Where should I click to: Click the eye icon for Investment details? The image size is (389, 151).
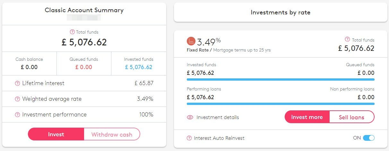point(190,117)
